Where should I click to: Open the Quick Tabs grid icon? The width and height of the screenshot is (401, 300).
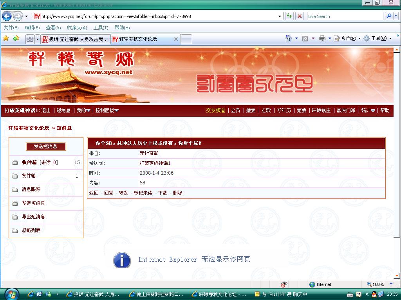point(30,39)
